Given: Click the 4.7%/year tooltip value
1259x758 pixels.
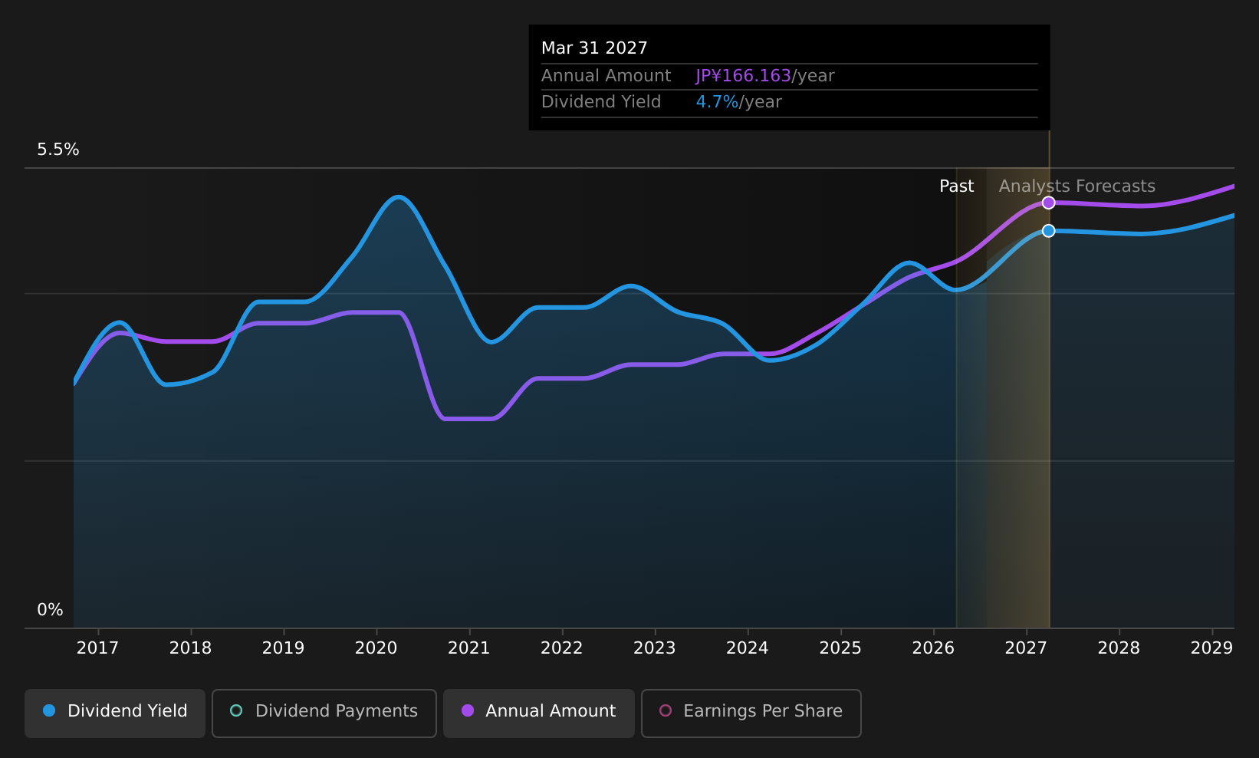Looking at the screenshot, I should pos(738,102).
